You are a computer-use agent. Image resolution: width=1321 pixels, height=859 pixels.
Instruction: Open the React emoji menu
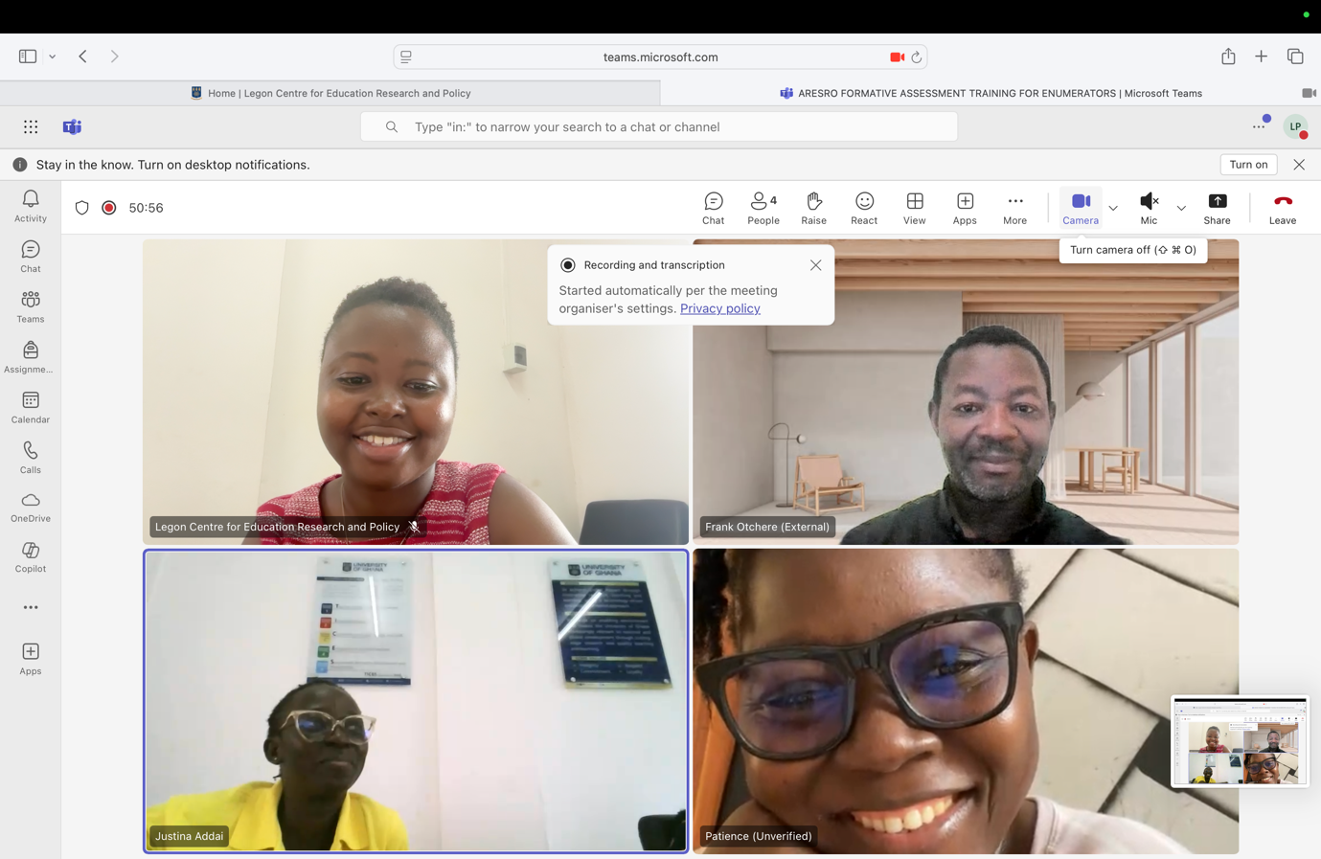(863, 207)
